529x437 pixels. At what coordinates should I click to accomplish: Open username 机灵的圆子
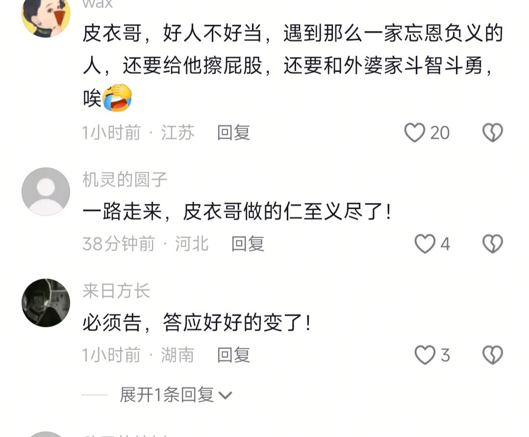pos(125,179)
